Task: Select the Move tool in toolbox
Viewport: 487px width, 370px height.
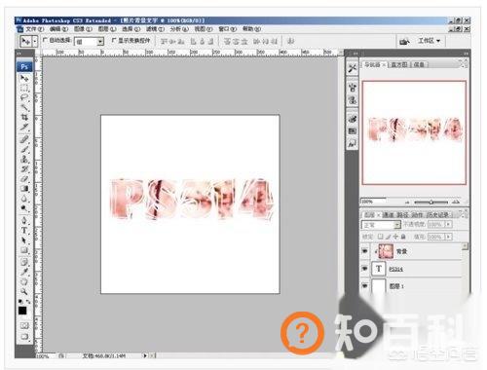Action: [24, 79]
